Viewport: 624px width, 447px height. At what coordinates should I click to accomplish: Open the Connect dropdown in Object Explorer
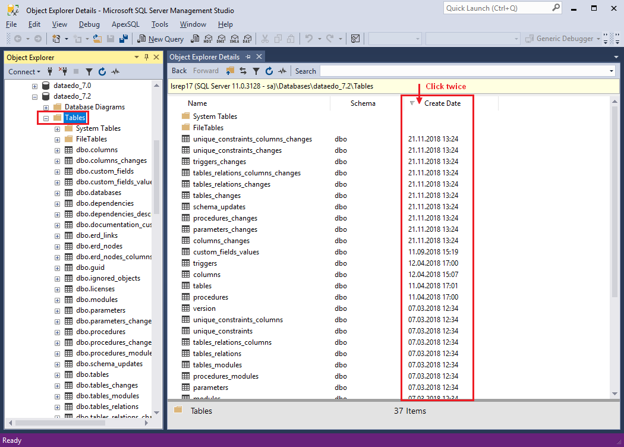coord(24,72)
